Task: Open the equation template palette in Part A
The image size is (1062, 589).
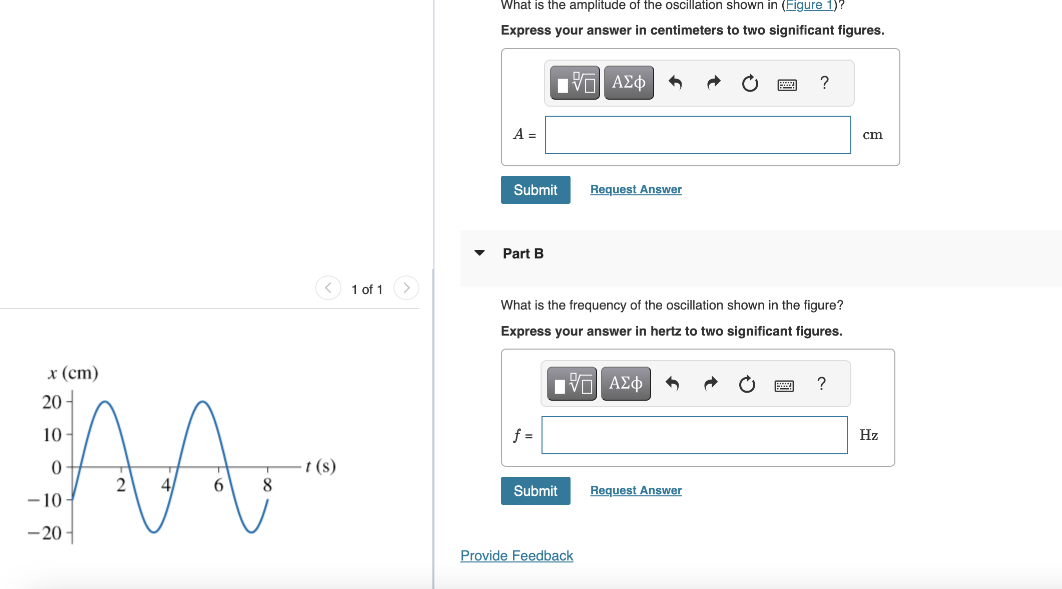Action: tap(575, 83)
